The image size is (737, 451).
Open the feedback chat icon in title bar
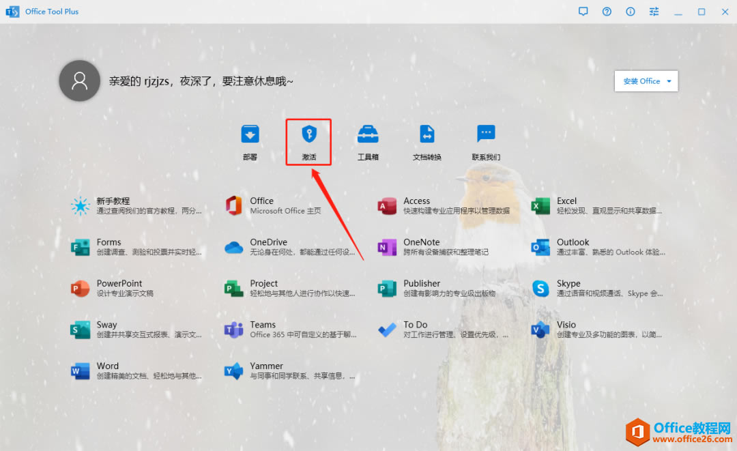583,12
